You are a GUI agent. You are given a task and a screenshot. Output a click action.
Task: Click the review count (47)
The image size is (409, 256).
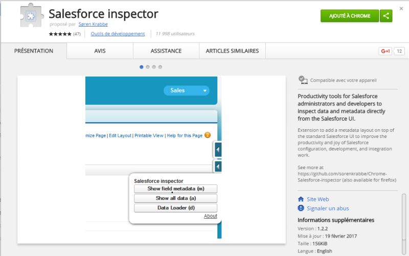pyautogui.click(x=77, y=34)
